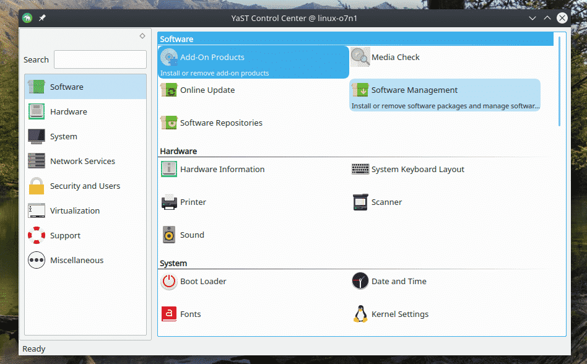Open the Add-On Products disc icon
Viewport: 587px width, 364px height.
coord(169,57)
